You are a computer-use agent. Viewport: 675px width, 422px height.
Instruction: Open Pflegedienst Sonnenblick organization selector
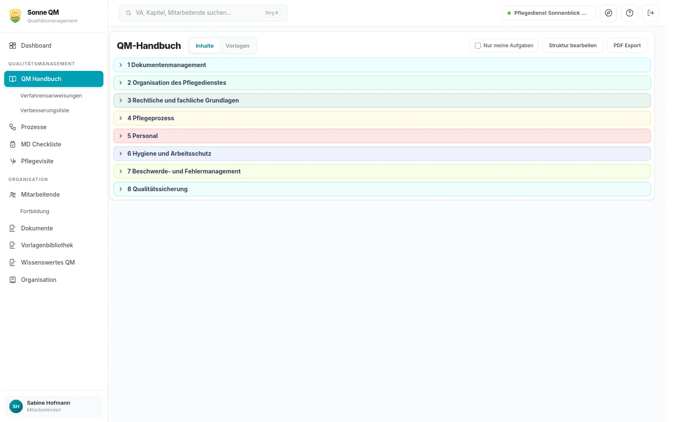click(548, 13)
